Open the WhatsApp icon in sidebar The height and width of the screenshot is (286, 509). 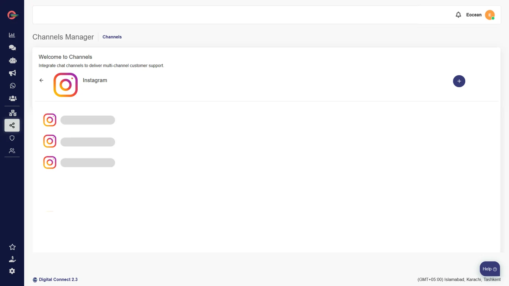tap(12, 86)
